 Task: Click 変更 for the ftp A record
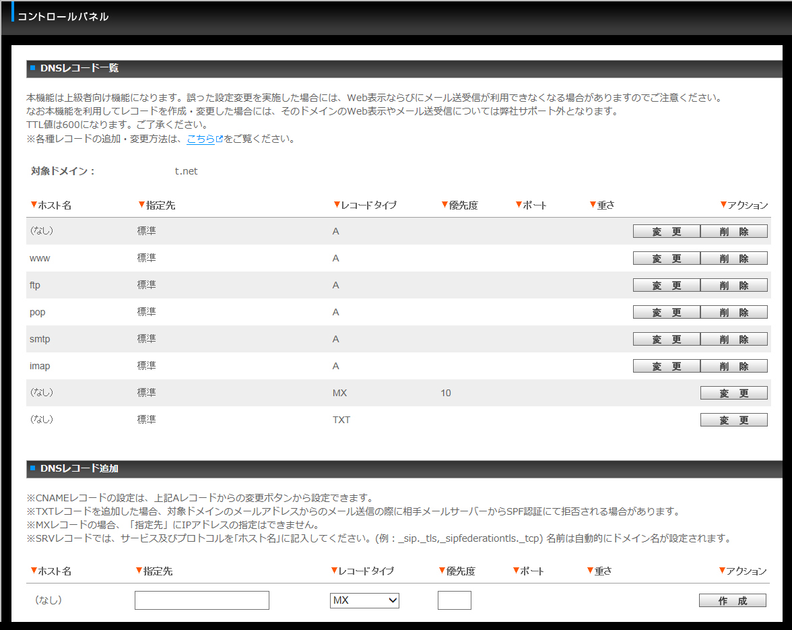[666, 286]
